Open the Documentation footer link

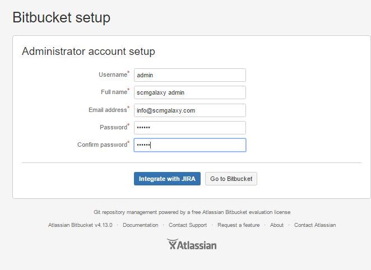point(140,225)
